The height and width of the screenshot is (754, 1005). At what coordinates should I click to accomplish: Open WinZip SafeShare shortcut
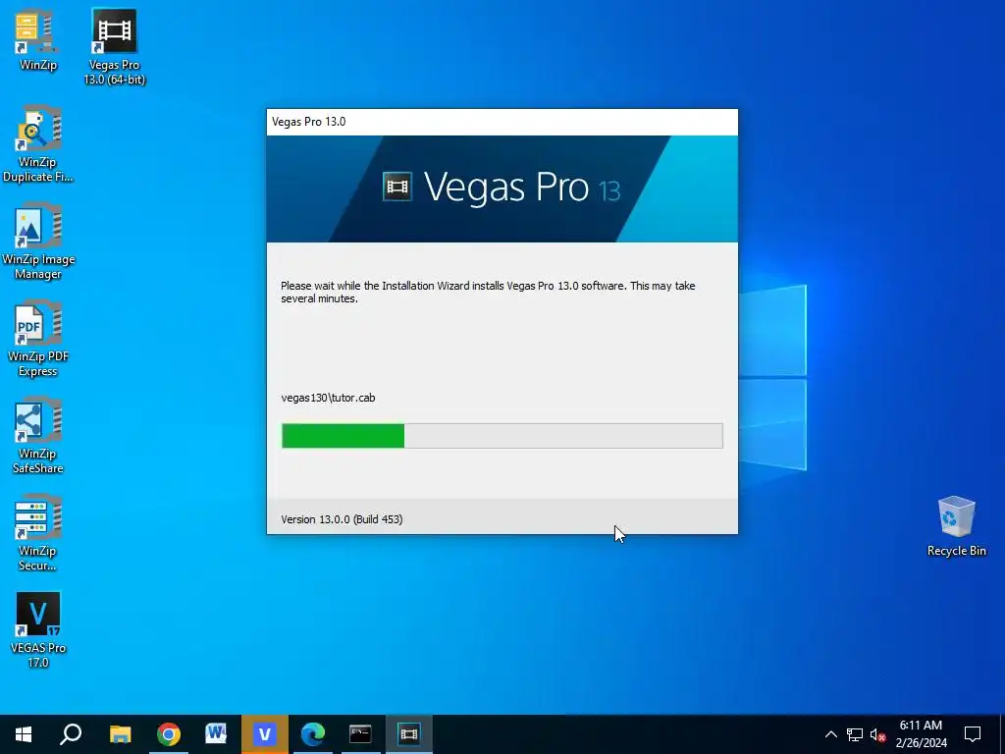[x=38, y=436]
